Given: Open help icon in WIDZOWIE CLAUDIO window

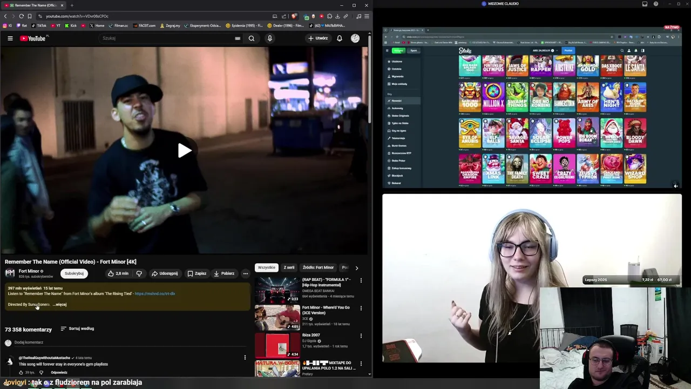Looking at the screenshot, I should click(656, 4).
